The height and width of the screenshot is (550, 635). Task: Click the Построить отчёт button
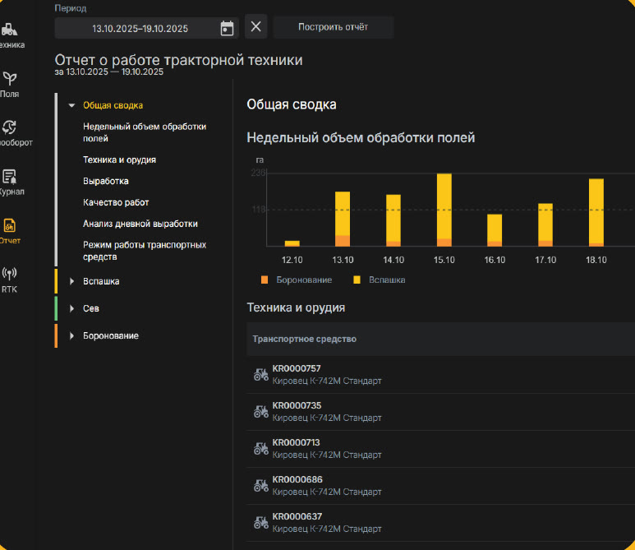point(333,27)
